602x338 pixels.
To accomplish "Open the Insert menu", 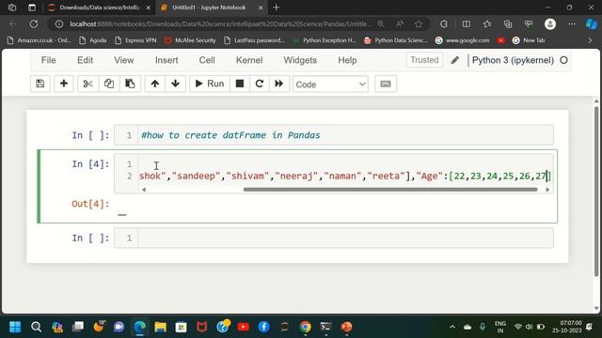I will (x=166, y=60).
